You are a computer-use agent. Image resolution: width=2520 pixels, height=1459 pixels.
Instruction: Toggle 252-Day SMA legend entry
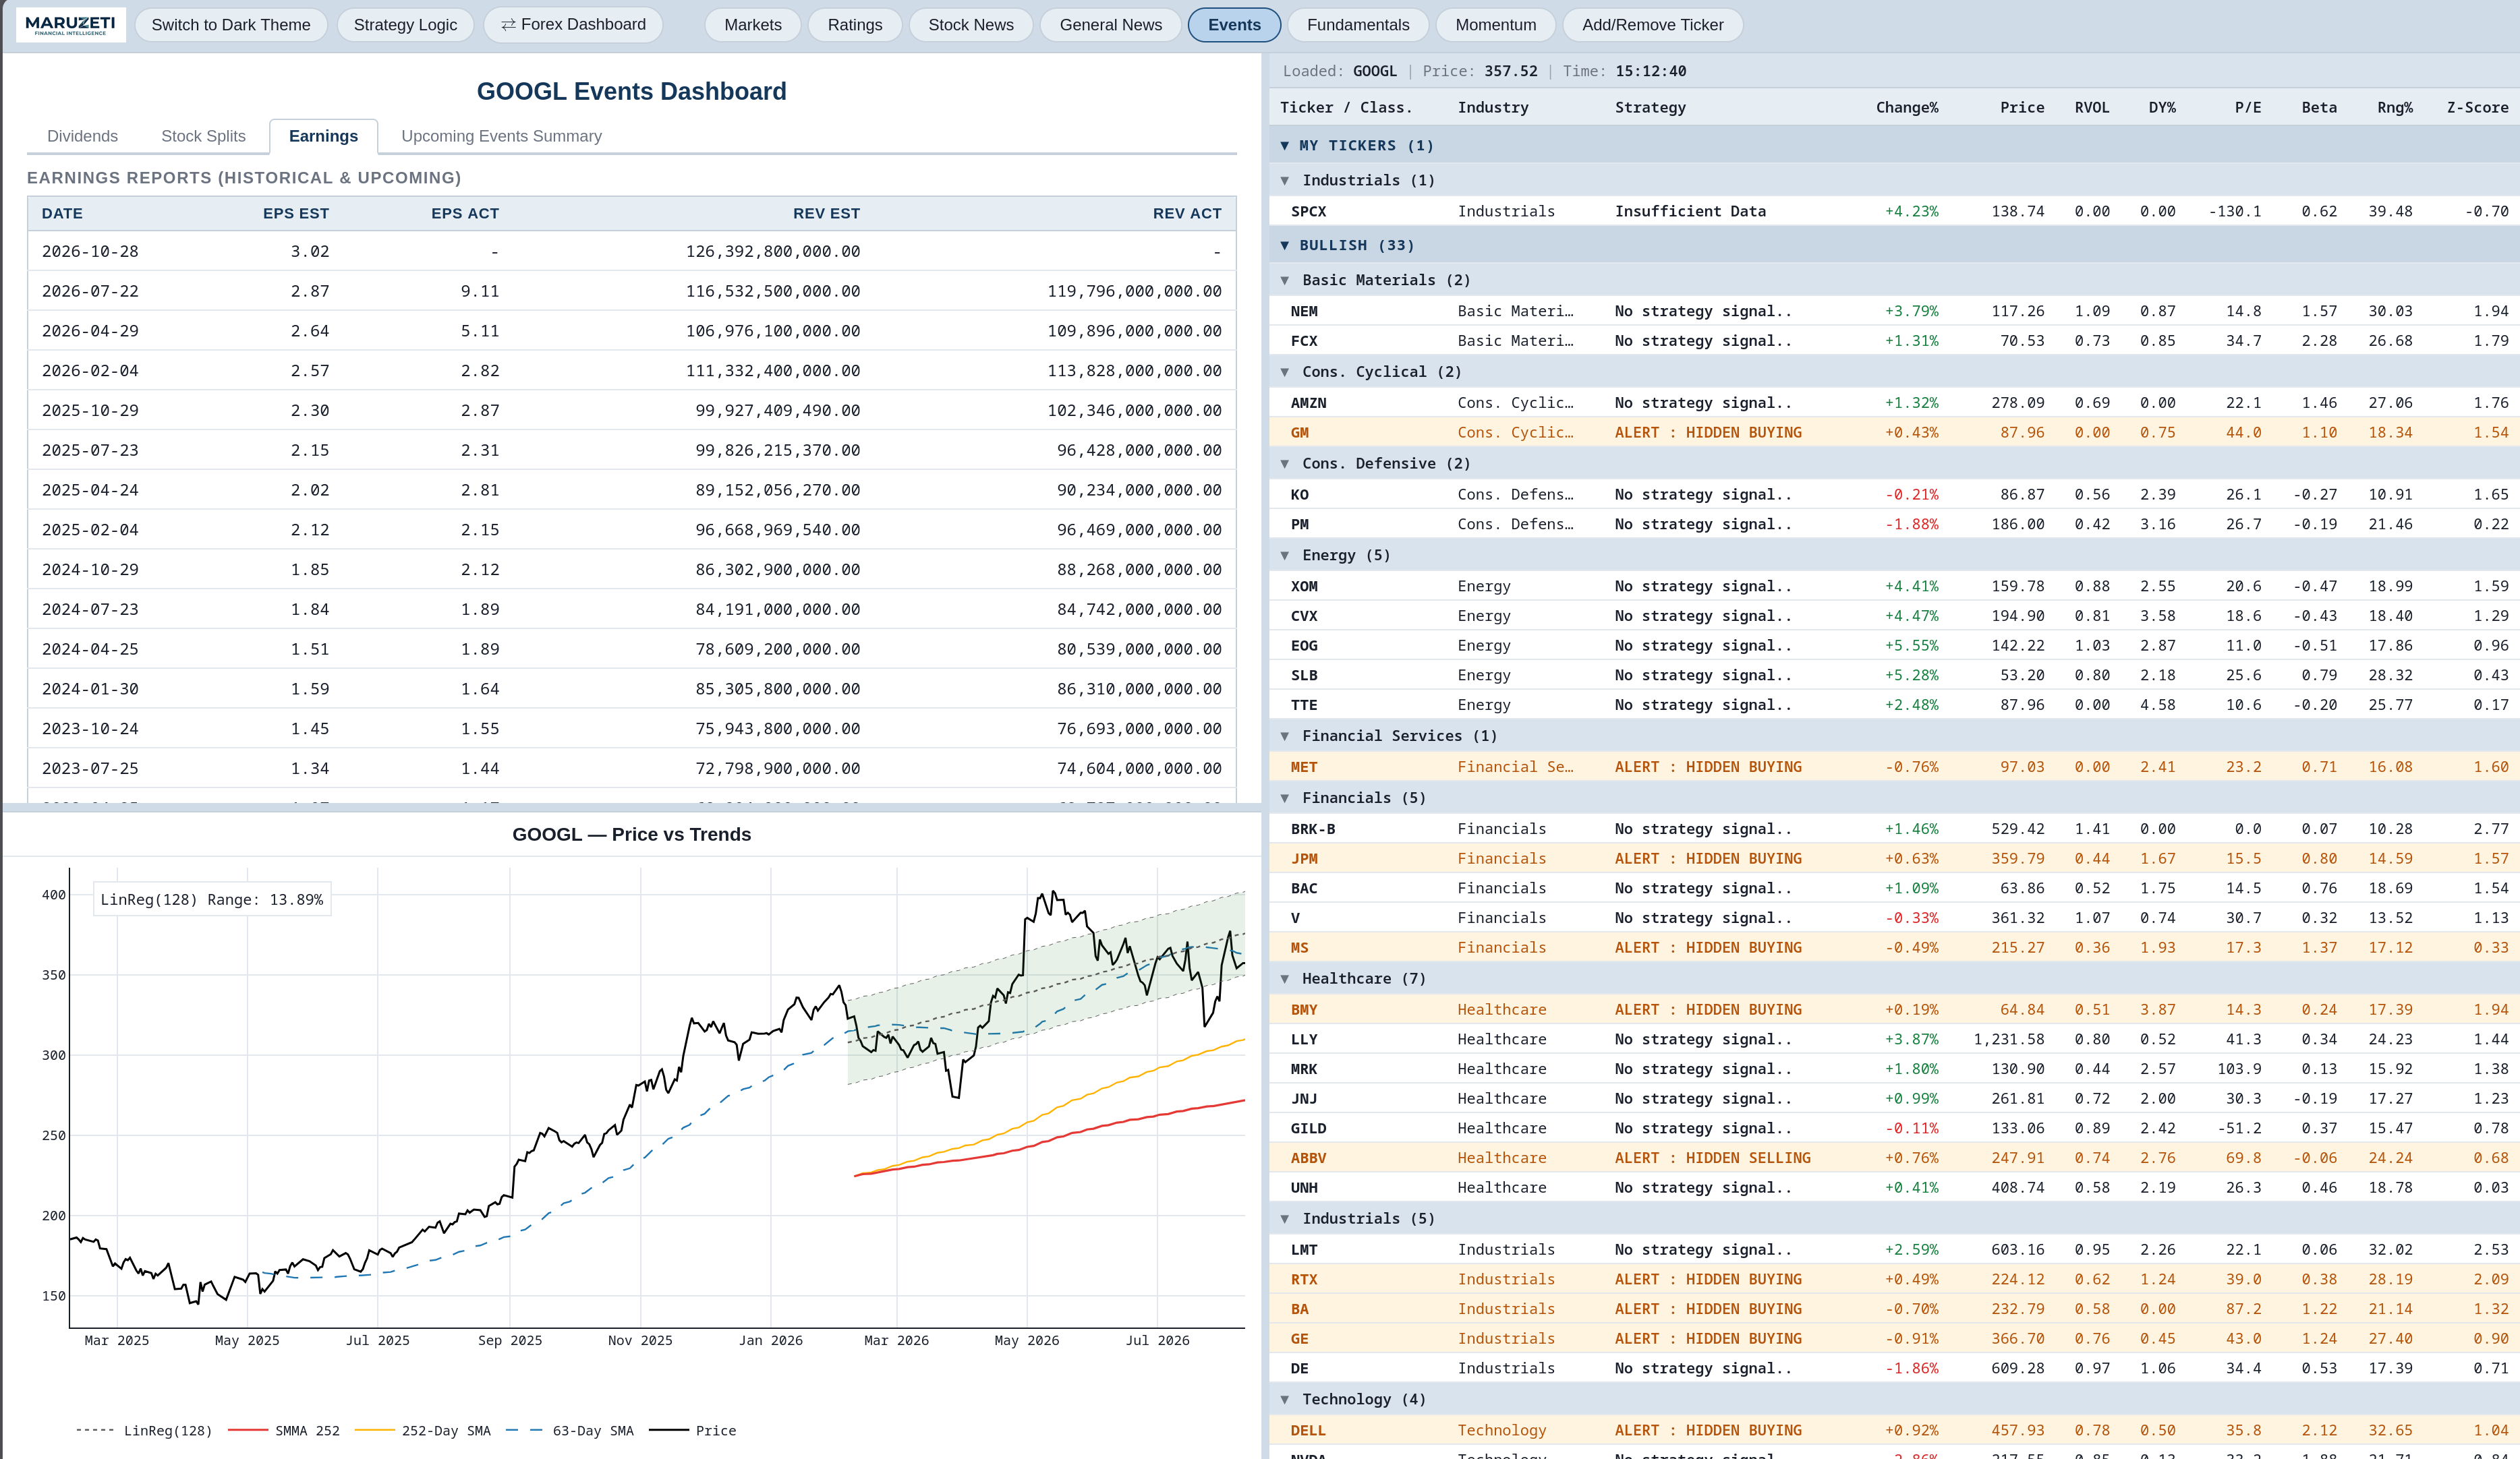423,1431
